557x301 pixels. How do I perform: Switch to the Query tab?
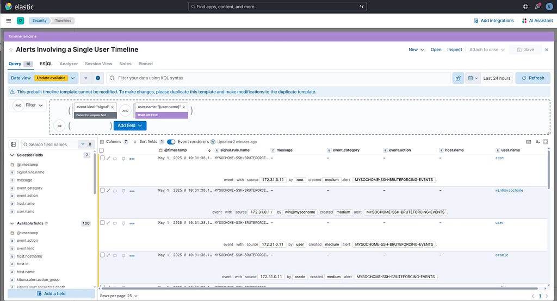21,64
